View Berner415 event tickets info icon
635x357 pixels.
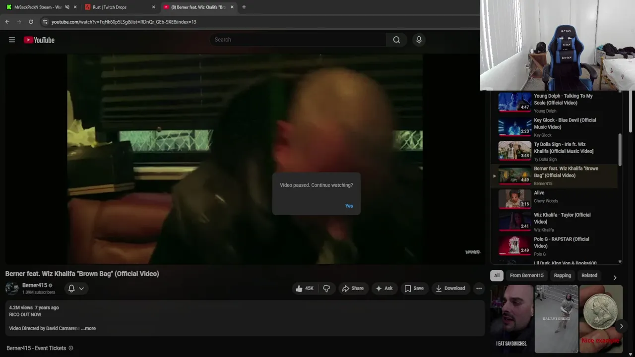point(71,348)
